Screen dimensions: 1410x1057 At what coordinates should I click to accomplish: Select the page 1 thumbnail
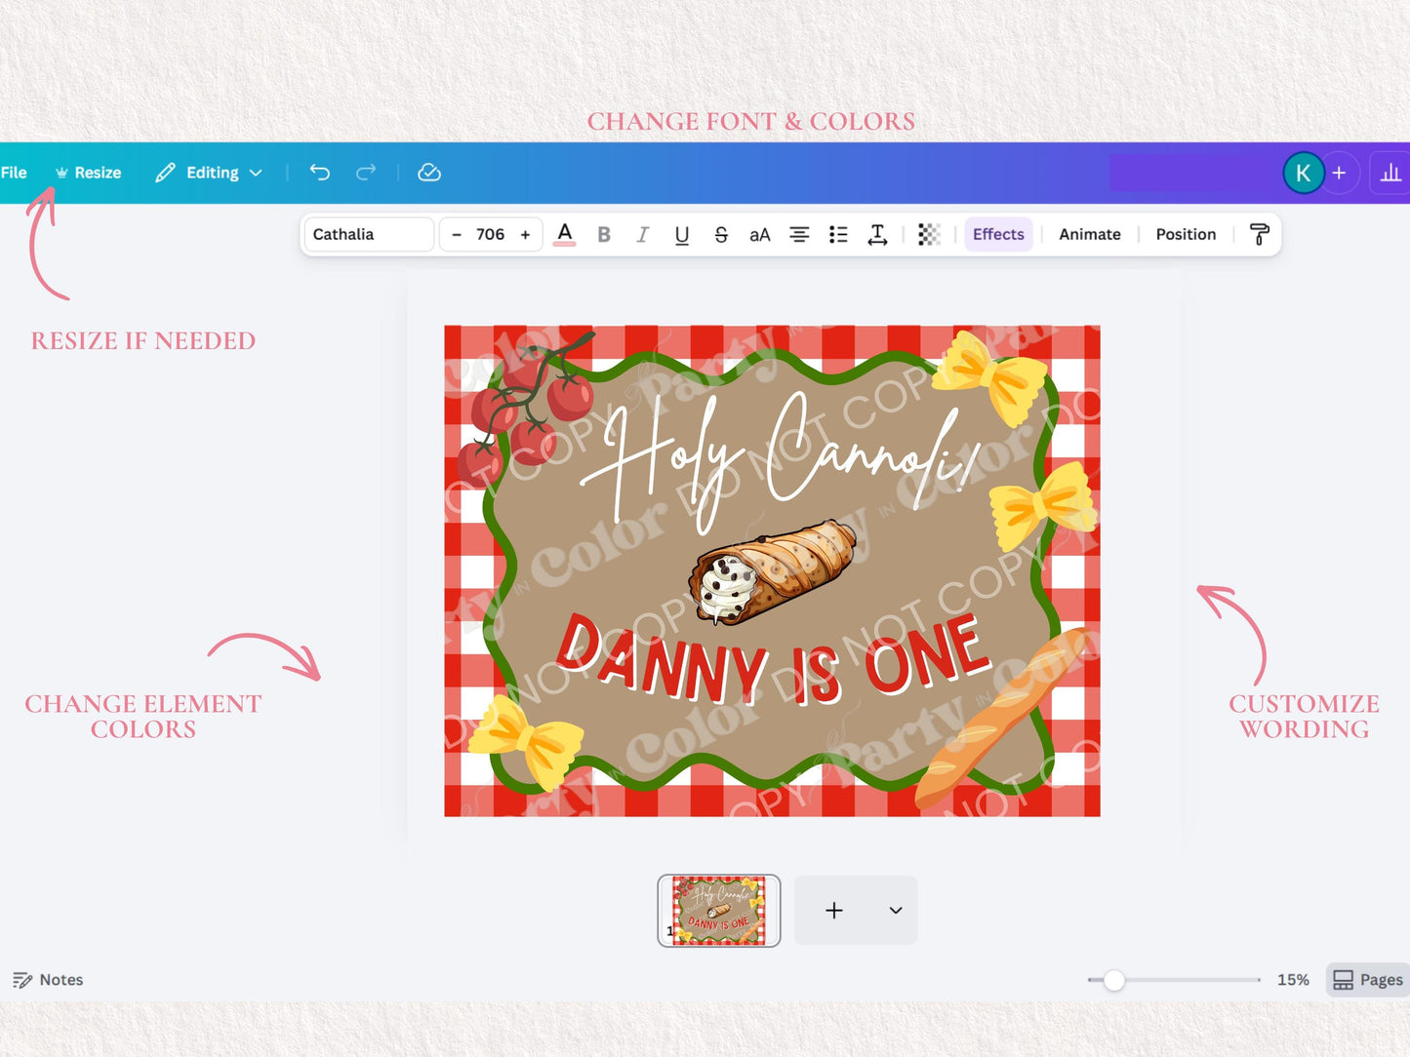coord(719,910)
